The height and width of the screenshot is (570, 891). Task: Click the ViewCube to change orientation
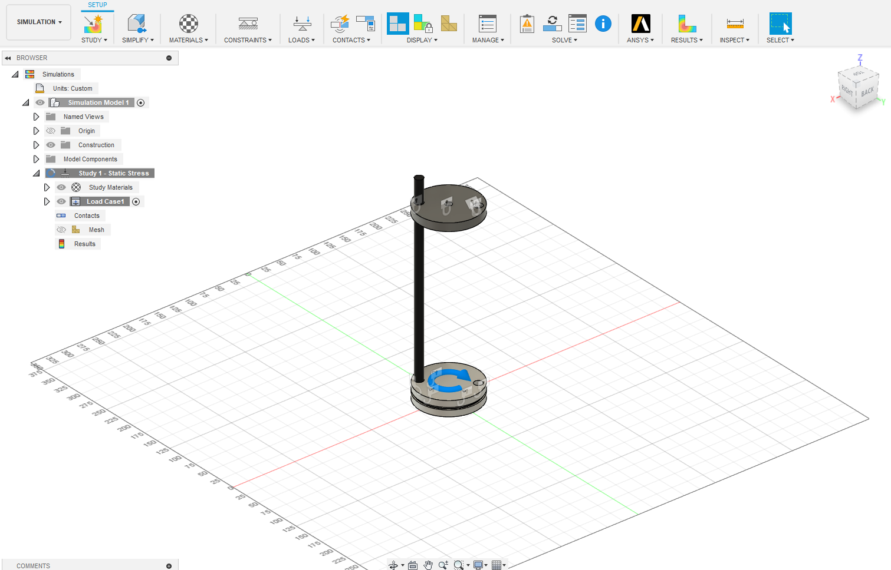pyautogui.click(x=858, y=87)
